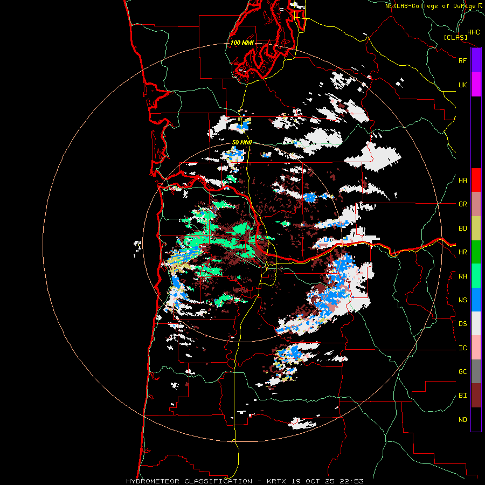
Task: Click the RA legend label
Action: coord(462,276)
